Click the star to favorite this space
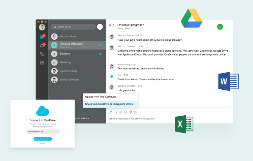 [x=114, y=25]
